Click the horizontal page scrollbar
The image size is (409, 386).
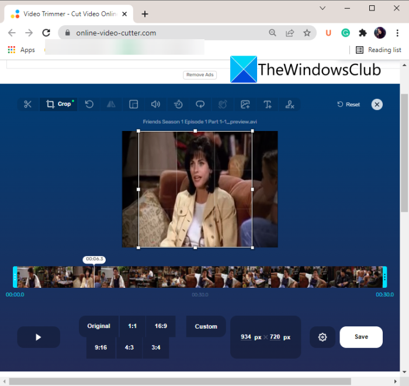[x=180, y=381]
